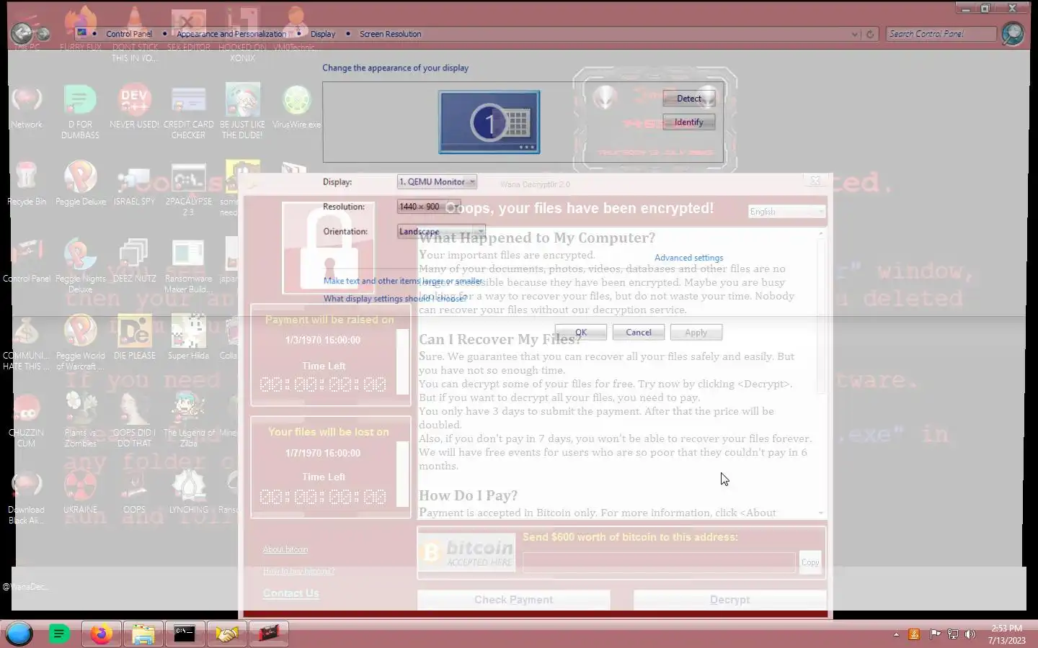Select the BE JUST LIKE THE DUDE! icon

pyautogui.click(x=242, y=111)
